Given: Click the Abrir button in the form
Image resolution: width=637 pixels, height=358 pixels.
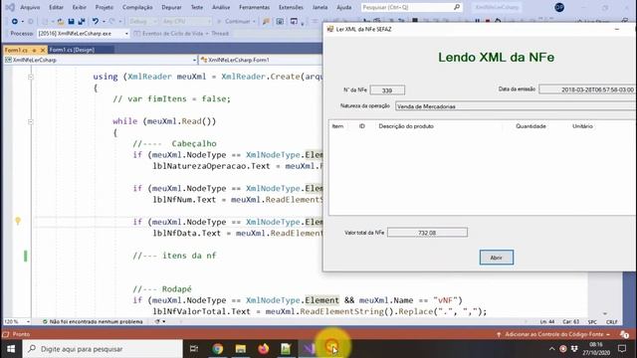Looking at the screenshot, I should point(496,258).
